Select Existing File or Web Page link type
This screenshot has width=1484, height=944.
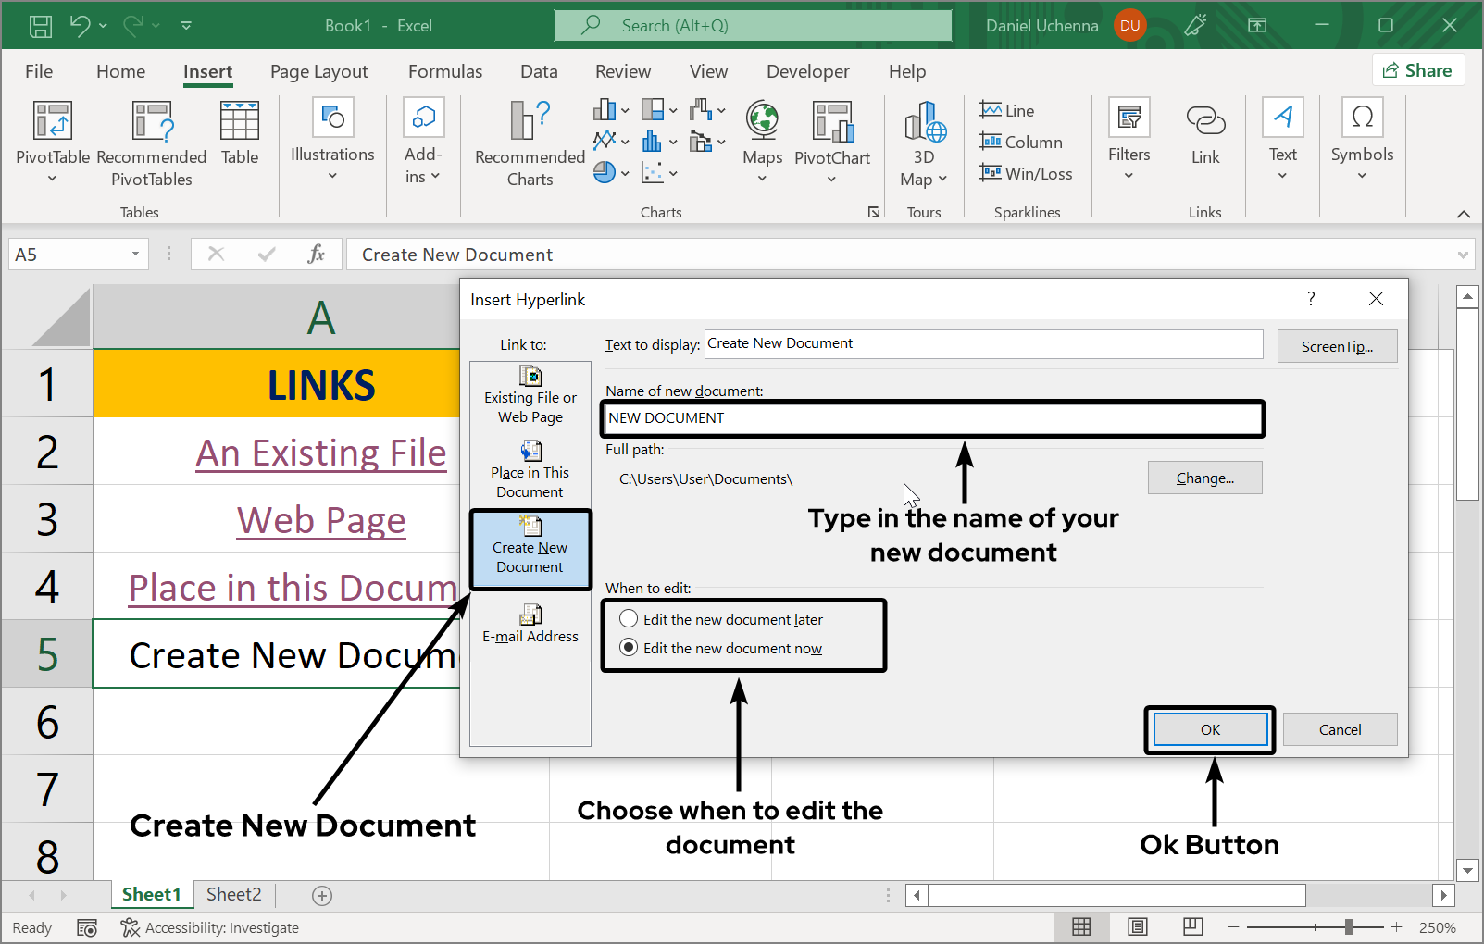point(530,393)
